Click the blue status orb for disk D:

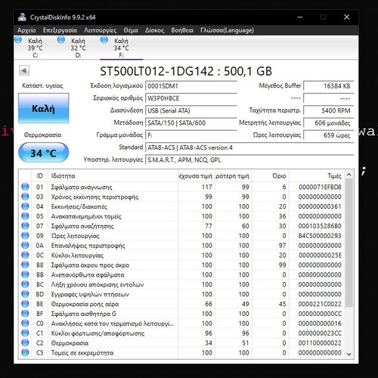[61, 40]
